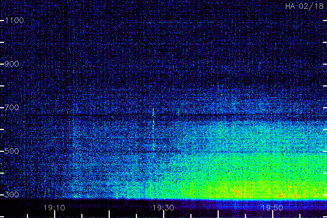Click the 19:10 time axis label

(x=54, y=208)
